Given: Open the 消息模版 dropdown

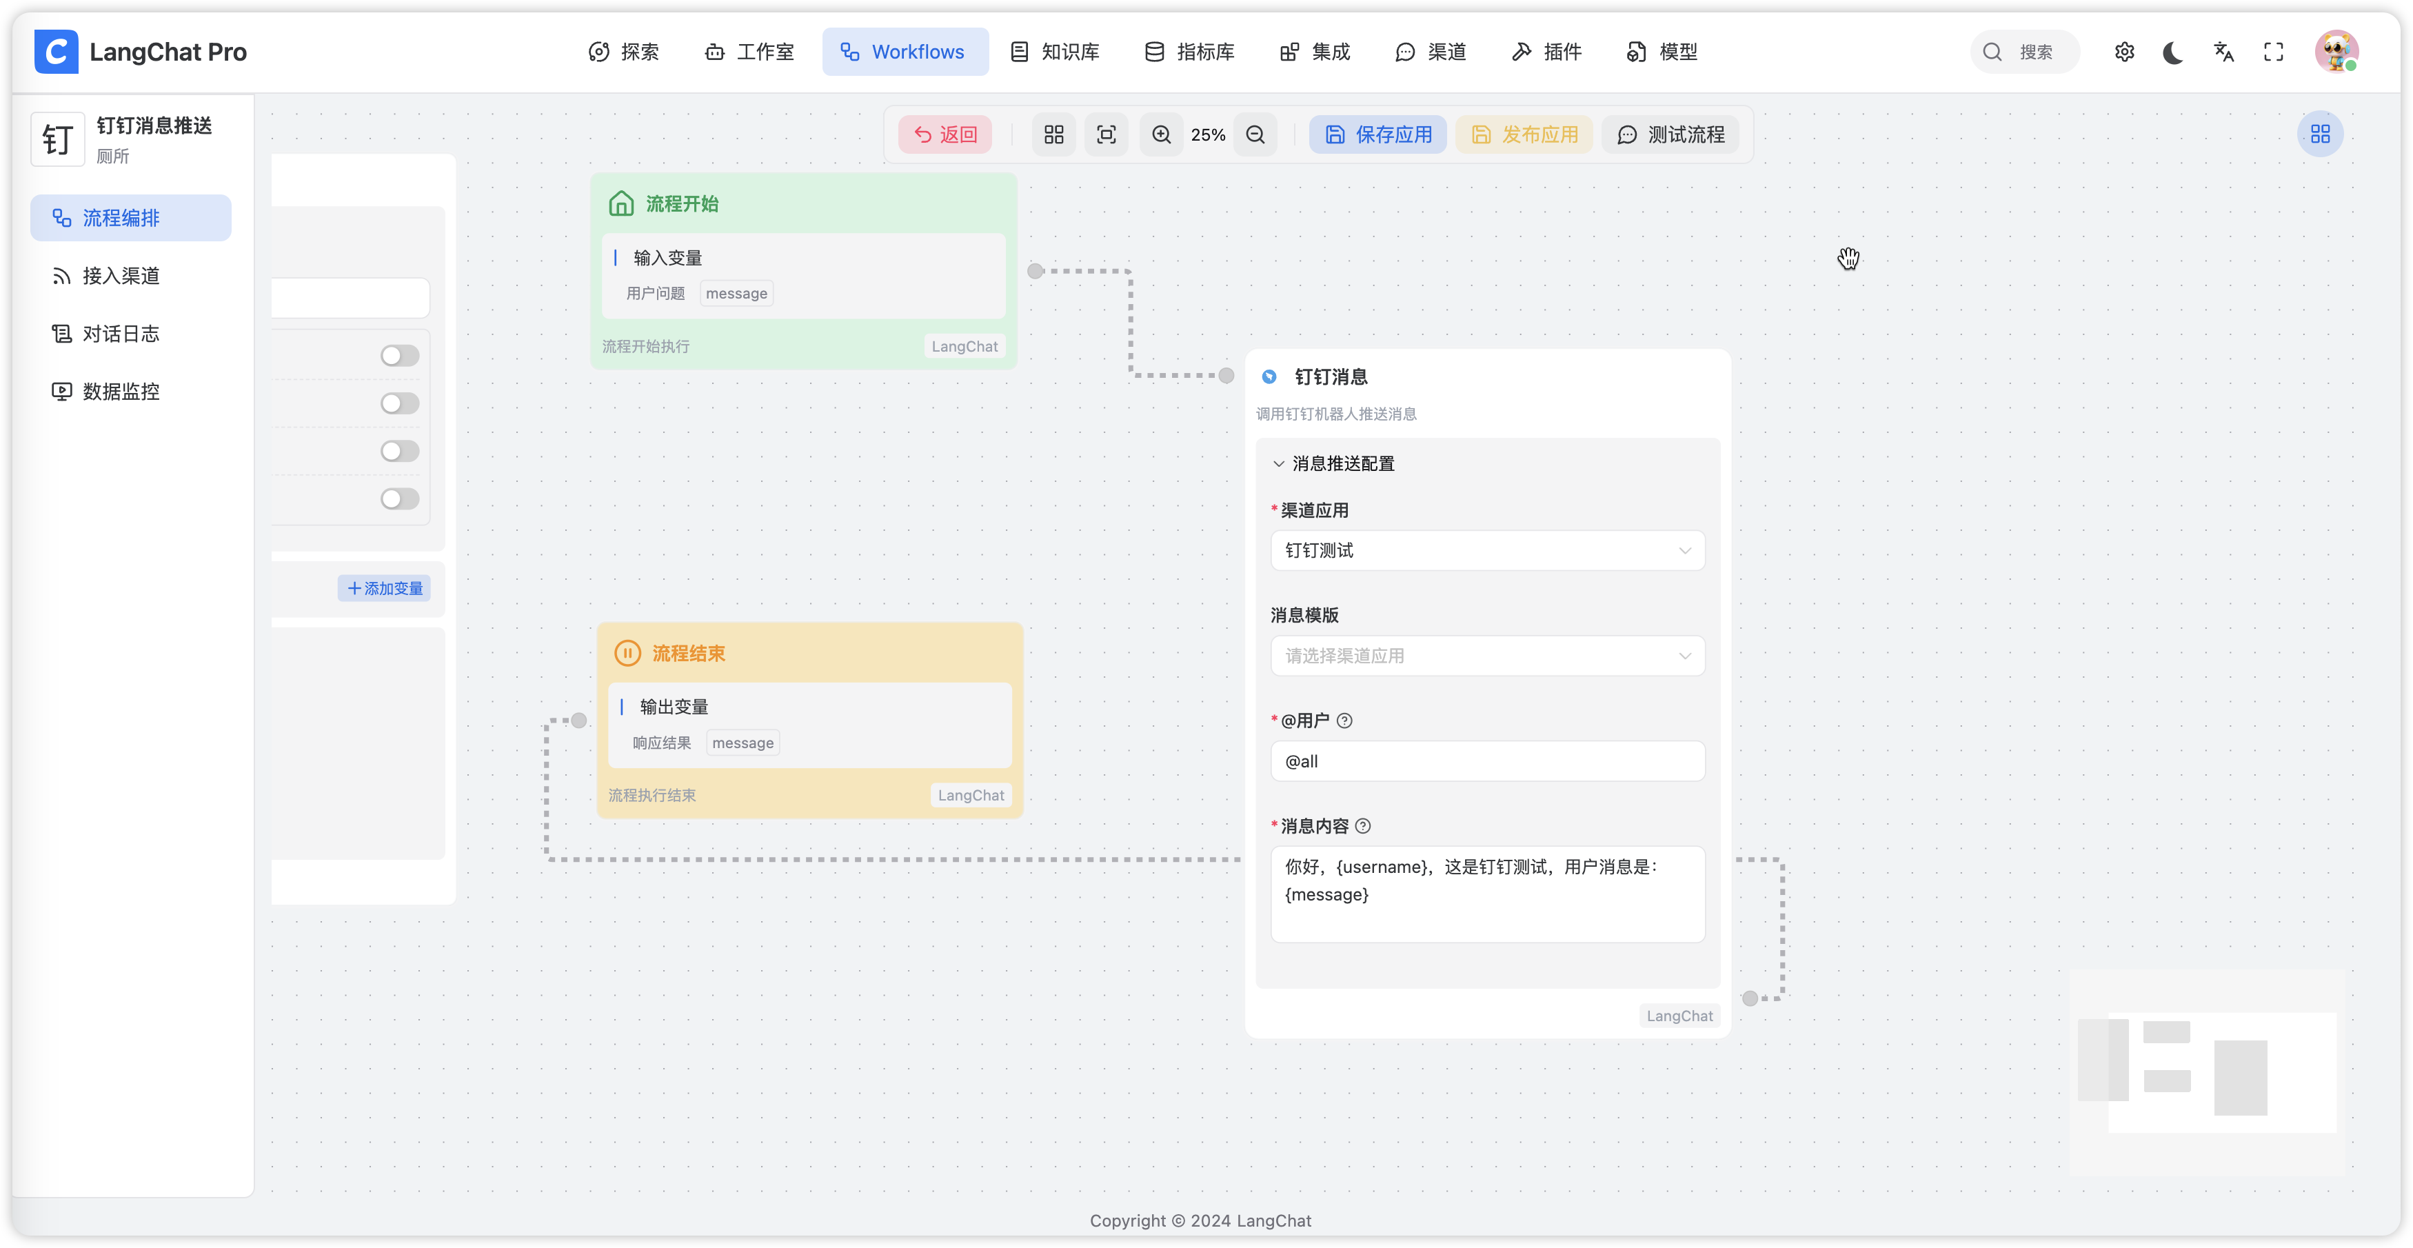Looking at the screenshot, I should pyautogui.click(x=1486, y=656).
